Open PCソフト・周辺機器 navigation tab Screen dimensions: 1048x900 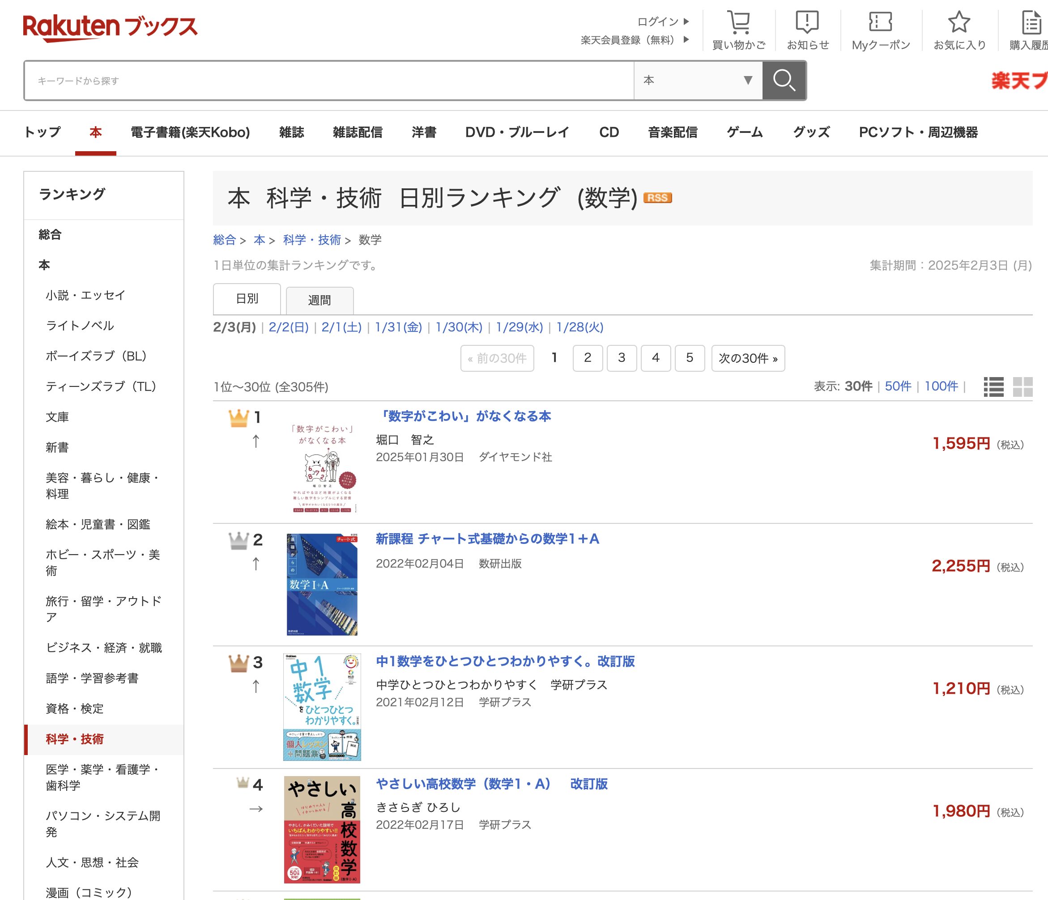coord(919,132)
